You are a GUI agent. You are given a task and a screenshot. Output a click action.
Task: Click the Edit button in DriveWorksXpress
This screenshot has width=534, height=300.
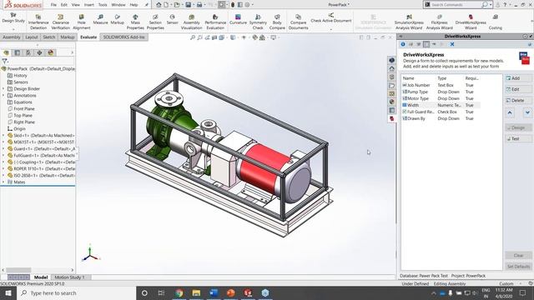(x=518, y=89)
